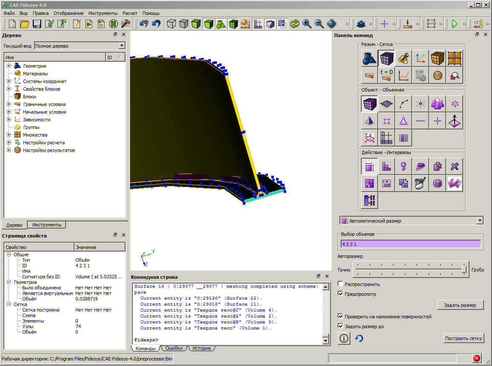This screenshot has height=366, width=492.
Task: Expand the Граничные условия tree node
Action: pyautogui.click(x=9, y=104)
